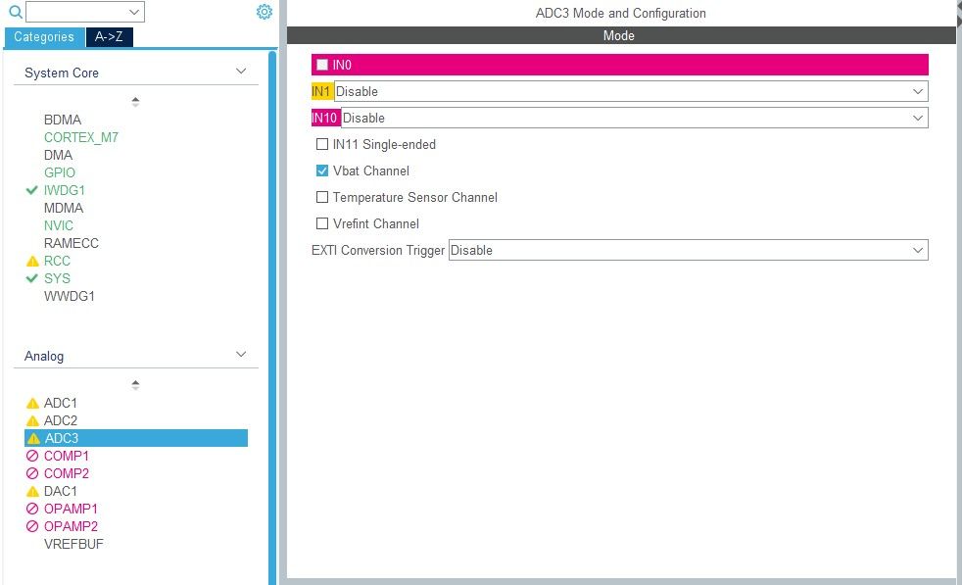Viewport: 962px width, 585px height.
Task: Click the RCC warning triangle icon
Action: 32,262
